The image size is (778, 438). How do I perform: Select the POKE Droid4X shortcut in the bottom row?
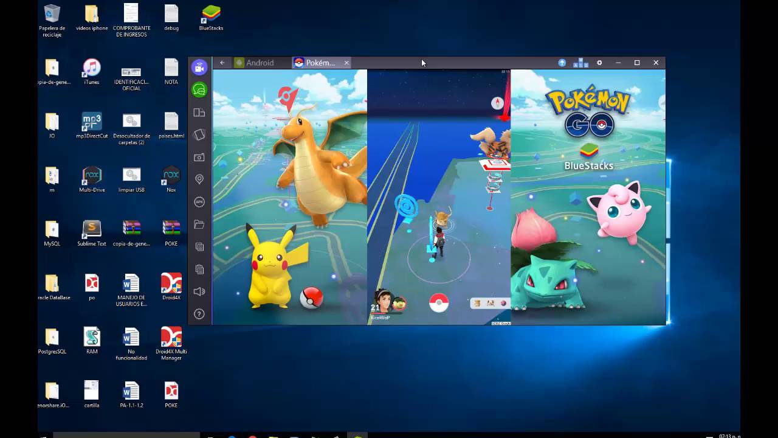pos(171,394)
